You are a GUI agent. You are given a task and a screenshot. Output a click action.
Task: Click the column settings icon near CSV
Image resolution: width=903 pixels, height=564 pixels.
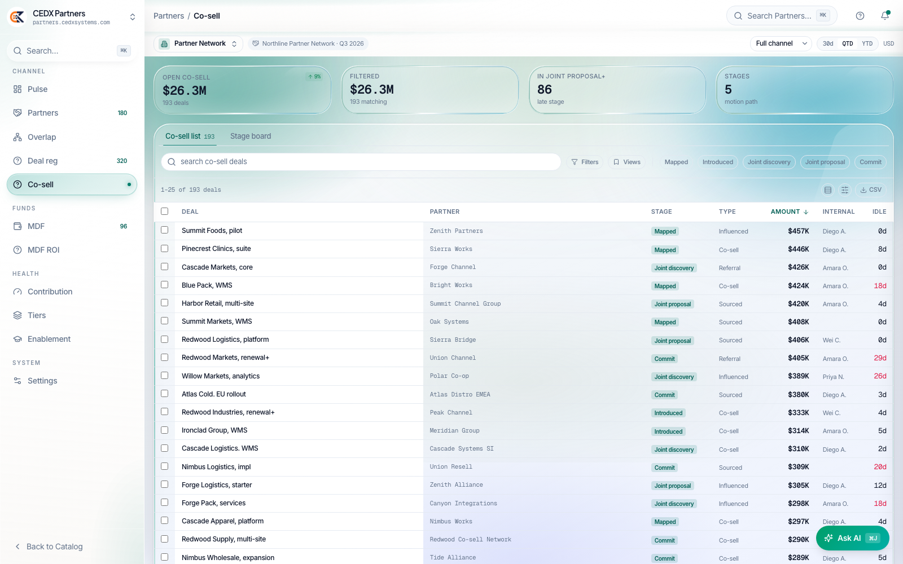(x=845, y=190)
